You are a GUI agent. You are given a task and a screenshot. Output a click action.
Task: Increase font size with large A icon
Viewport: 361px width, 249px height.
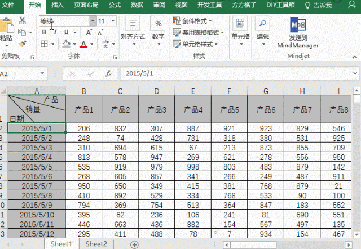[89, 33]
